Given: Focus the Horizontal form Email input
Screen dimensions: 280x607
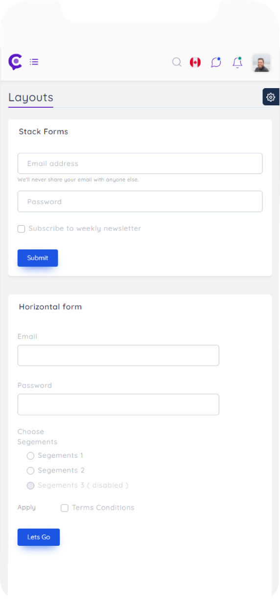Looking at the screenshot, I should tap(118, 355).
